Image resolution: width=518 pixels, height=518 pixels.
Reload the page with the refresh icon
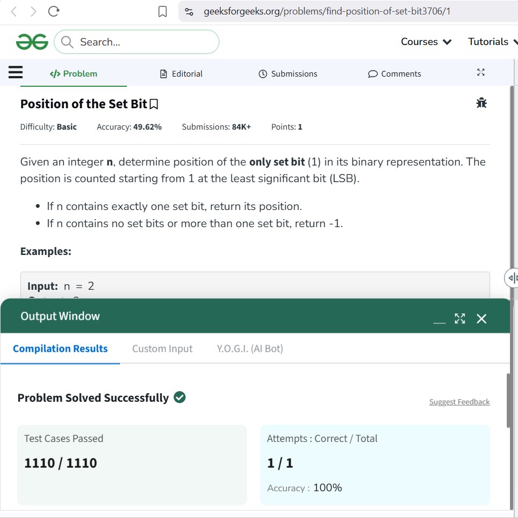pos(54,11)
